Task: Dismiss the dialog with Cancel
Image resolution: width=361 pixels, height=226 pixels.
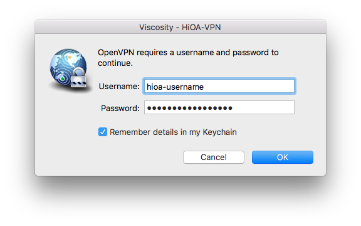Action: [214, 158]
